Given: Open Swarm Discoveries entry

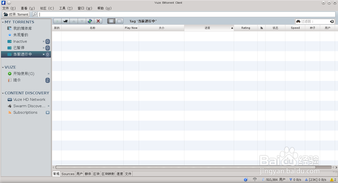Looking at the screenshot, I should (29, 106).
